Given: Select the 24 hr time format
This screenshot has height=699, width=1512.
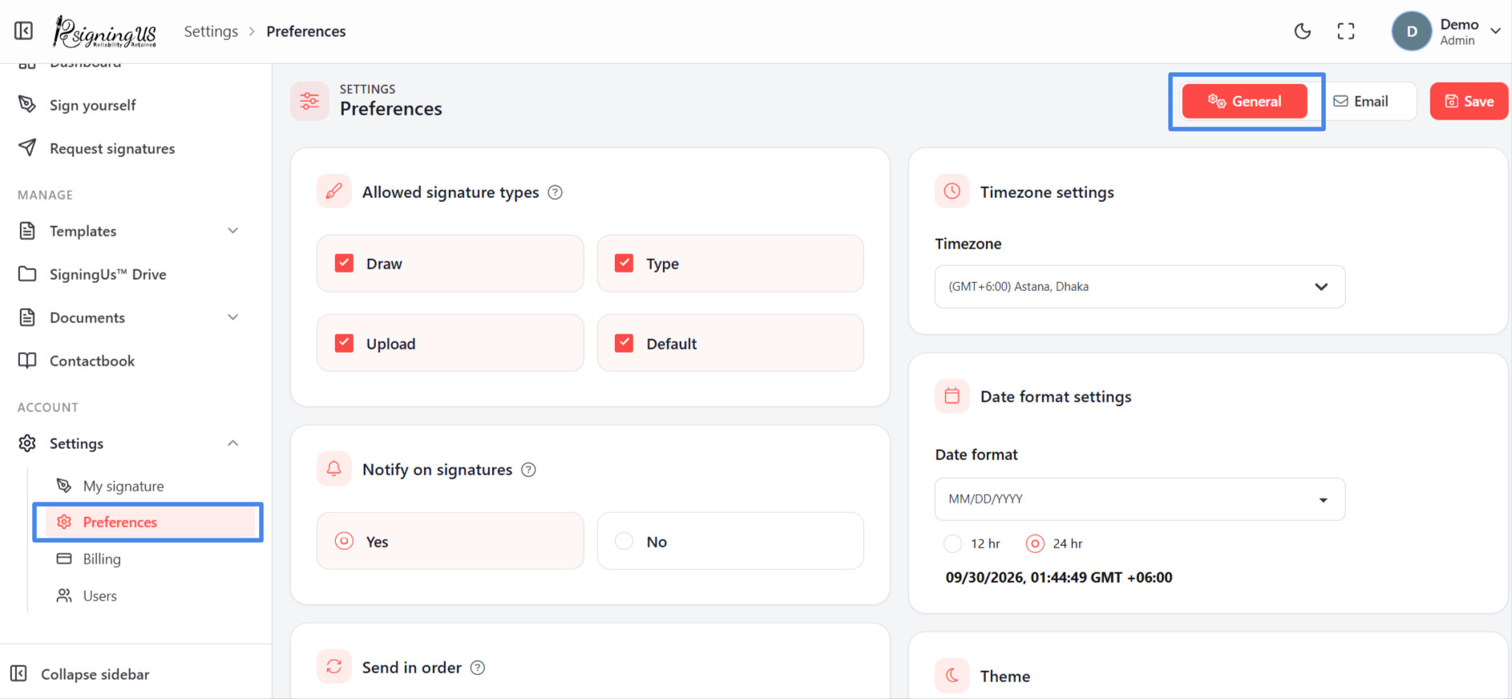Looking at the screenshot, I should point(1035,543).
